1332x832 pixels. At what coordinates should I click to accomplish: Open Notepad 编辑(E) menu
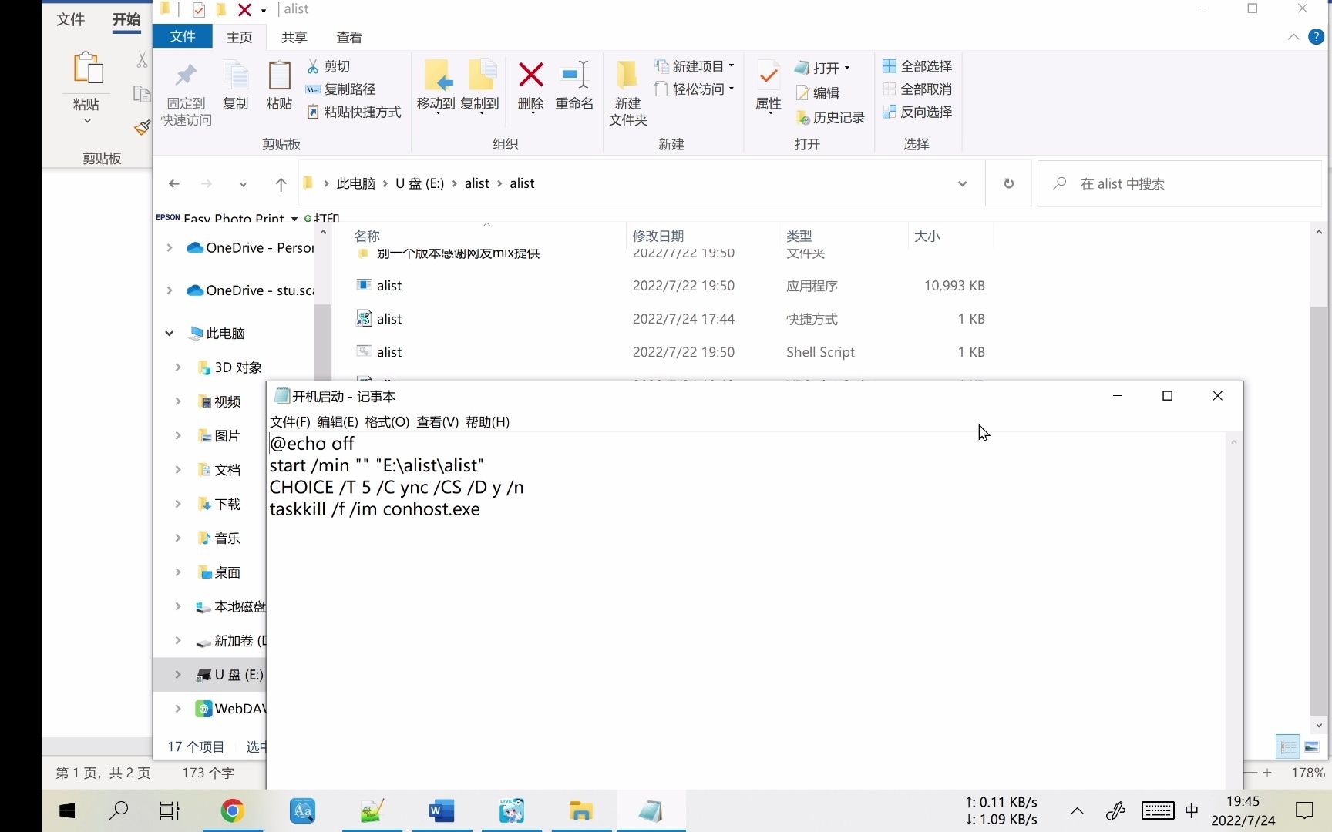(x=338, y=422)
